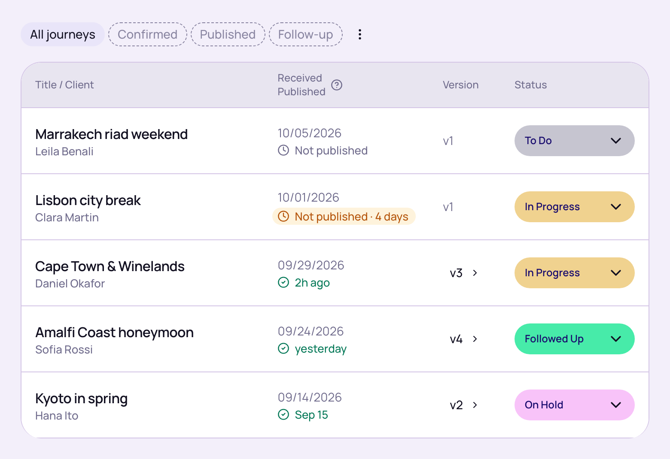The width and height of the screenshot is (670, 459).
Task: Click the received date 10/05/2026
Action: tap(310, 133)
